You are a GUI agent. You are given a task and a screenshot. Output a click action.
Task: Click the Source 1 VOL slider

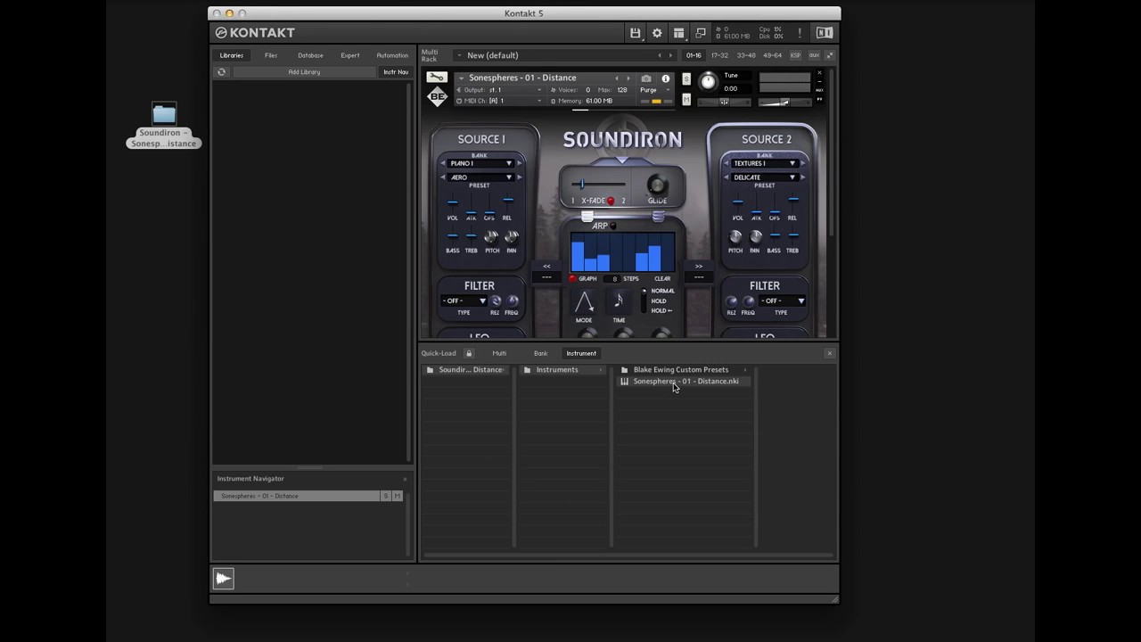point(452,203)
